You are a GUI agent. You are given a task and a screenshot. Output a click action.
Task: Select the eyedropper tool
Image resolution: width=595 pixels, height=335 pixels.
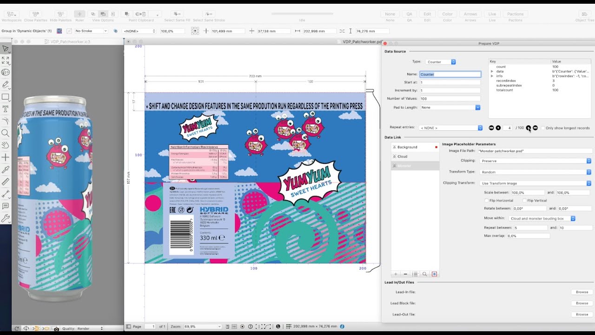point(6,169)
